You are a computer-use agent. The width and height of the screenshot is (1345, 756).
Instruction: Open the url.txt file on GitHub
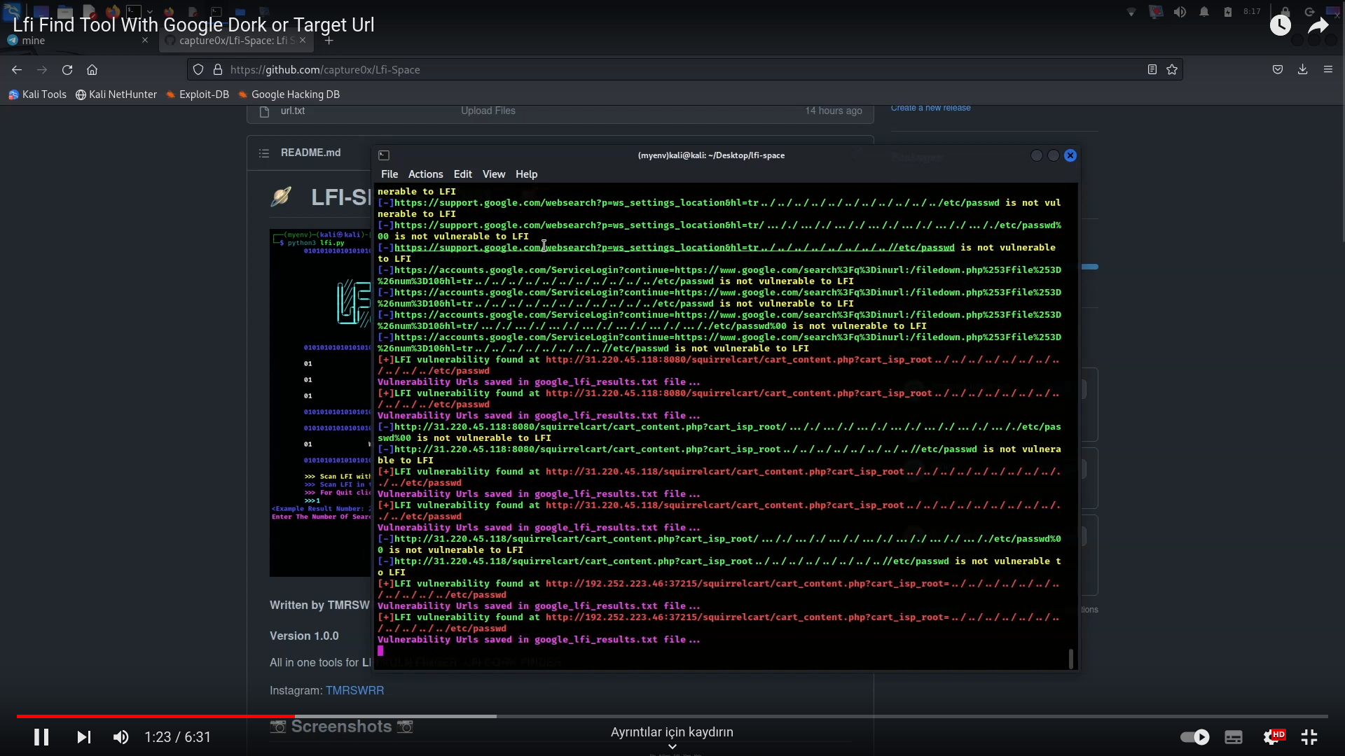pos(293,111)
